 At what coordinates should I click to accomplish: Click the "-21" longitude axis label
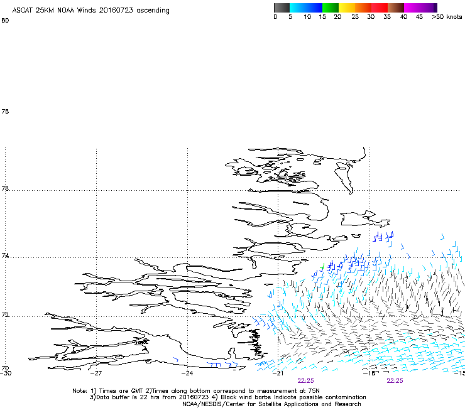coord(278,373)
